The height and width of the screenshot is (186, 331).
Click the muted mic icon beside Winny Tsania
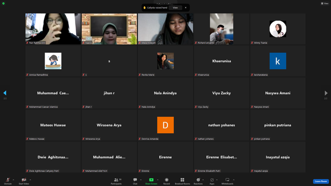coord(252,42)
